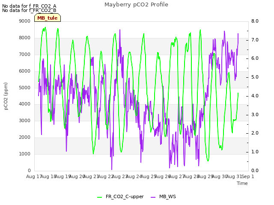The image size is (274, 205).
Task: Click the pCO2 (ppm) axis label
Action: [x=6, y=96]
